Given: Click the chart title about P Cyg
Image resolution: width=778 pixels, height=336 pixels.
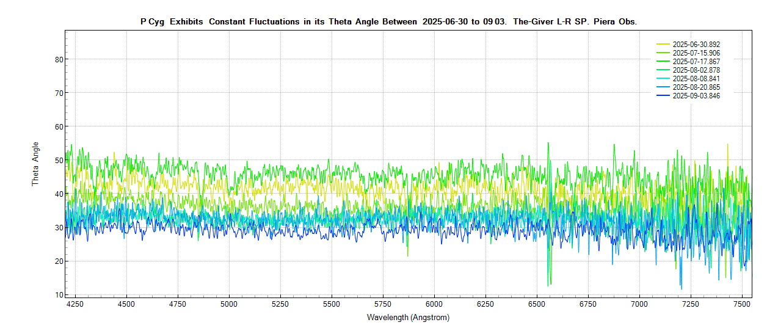Looking at the screenshot, I should coord(388,21).
